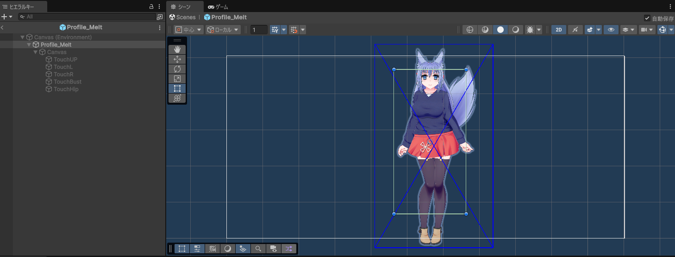
Task: Toggle Hierarchy panel lock icon
Action: [151, 6]
